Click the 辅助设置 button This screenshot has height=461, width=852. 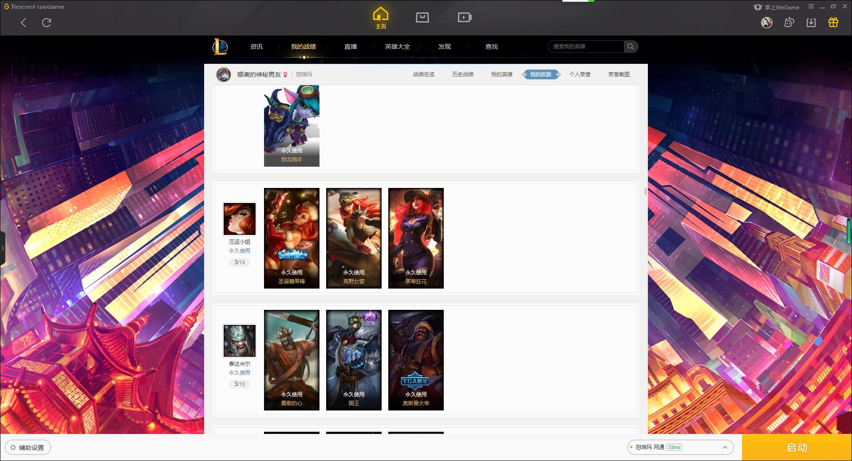point(28,448)
